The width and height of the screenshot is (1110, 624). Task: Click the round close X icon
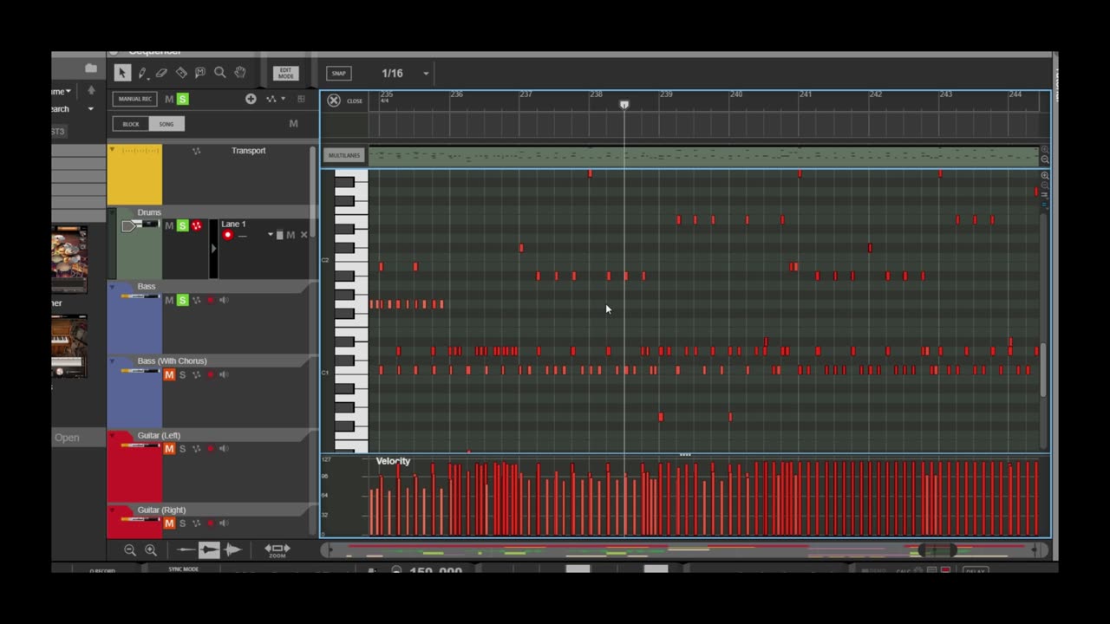point(334,101)
